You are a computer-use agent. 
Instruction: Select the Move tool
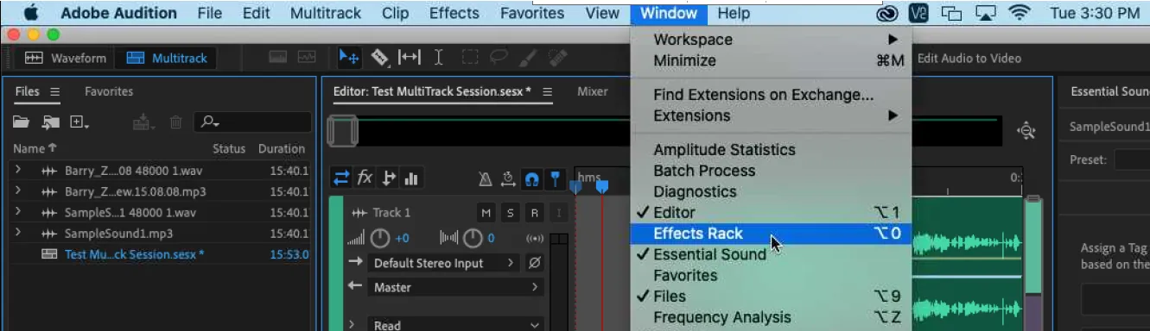tap(349, 58)
